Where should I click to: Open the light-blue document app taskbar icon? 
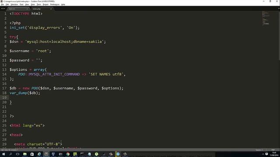click(x=89, y=154)
